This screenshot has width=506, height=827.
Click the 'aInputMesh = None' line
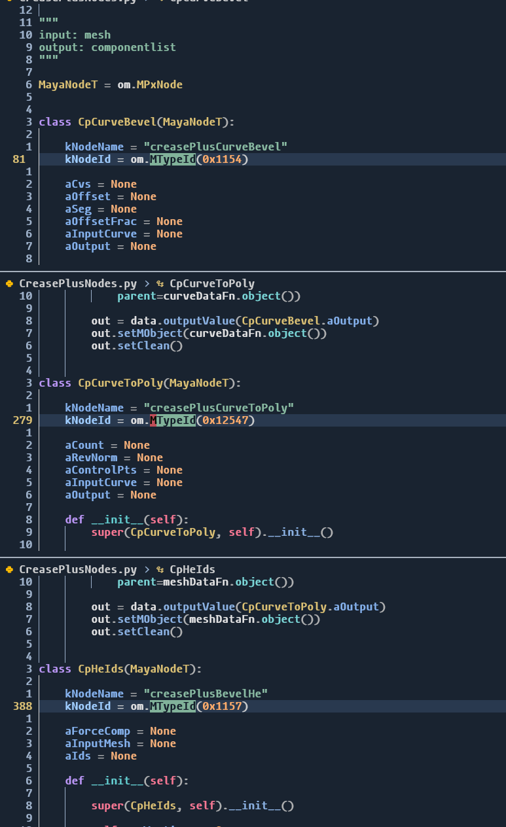coord(120,743)
